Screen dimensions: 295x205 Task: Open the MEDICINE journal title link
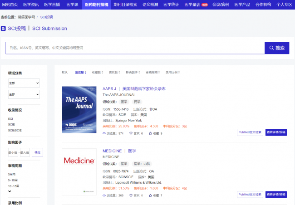119,151
